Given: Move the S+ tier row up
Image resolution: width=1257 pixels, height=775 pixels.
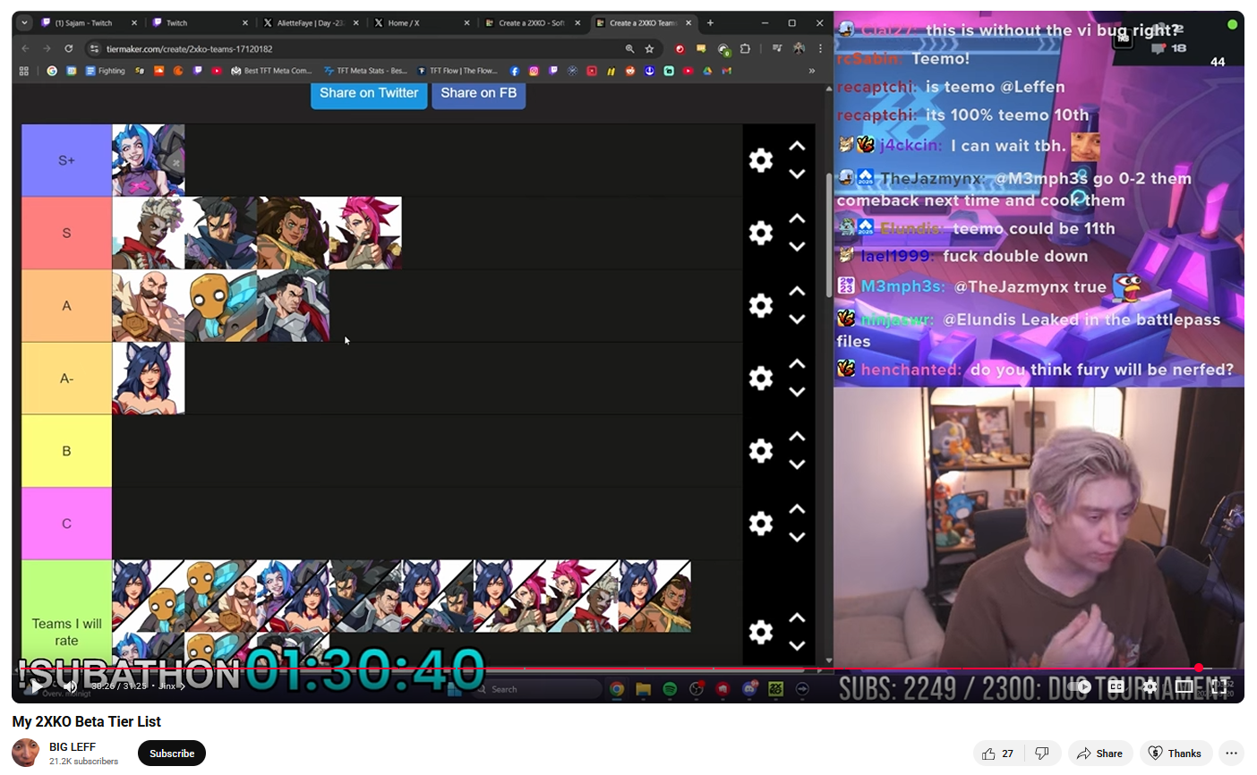Looking at the screenshot, I should 797,146.
